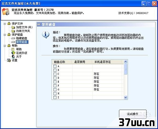This screenshot has width=158, height=129.
Task: Select the 保护文件 tree node label
Action: coord(17,23)
